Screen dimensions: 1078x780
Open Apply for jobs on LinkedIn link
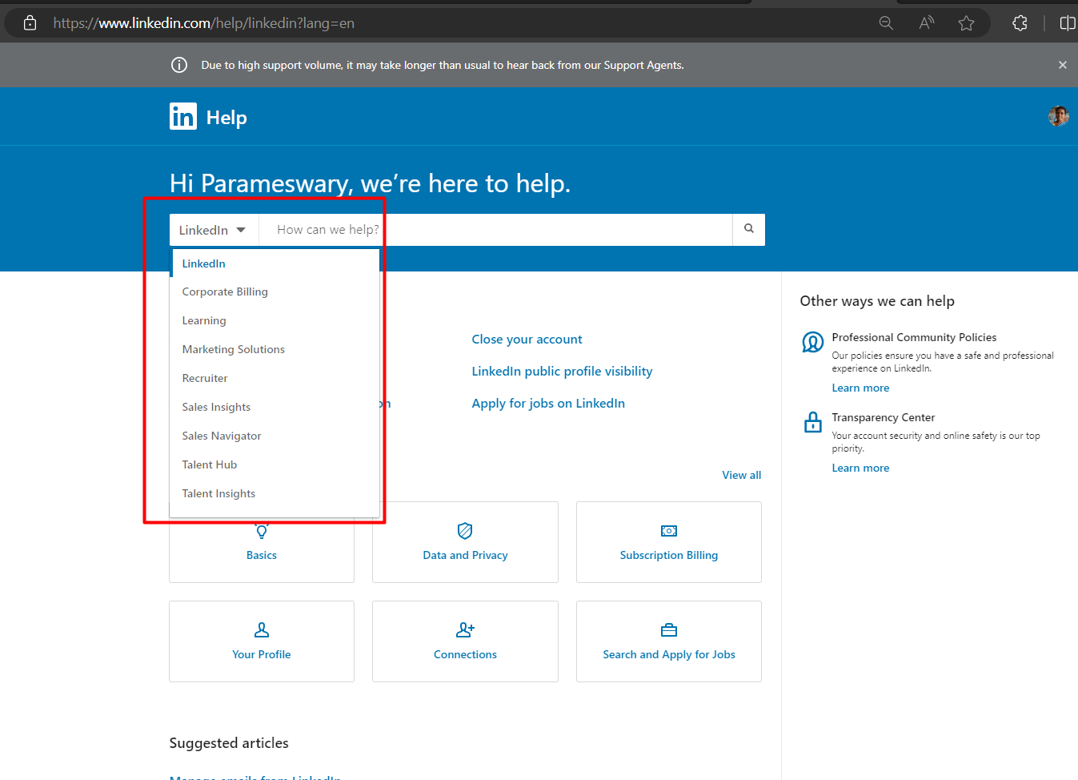[548, 404]
